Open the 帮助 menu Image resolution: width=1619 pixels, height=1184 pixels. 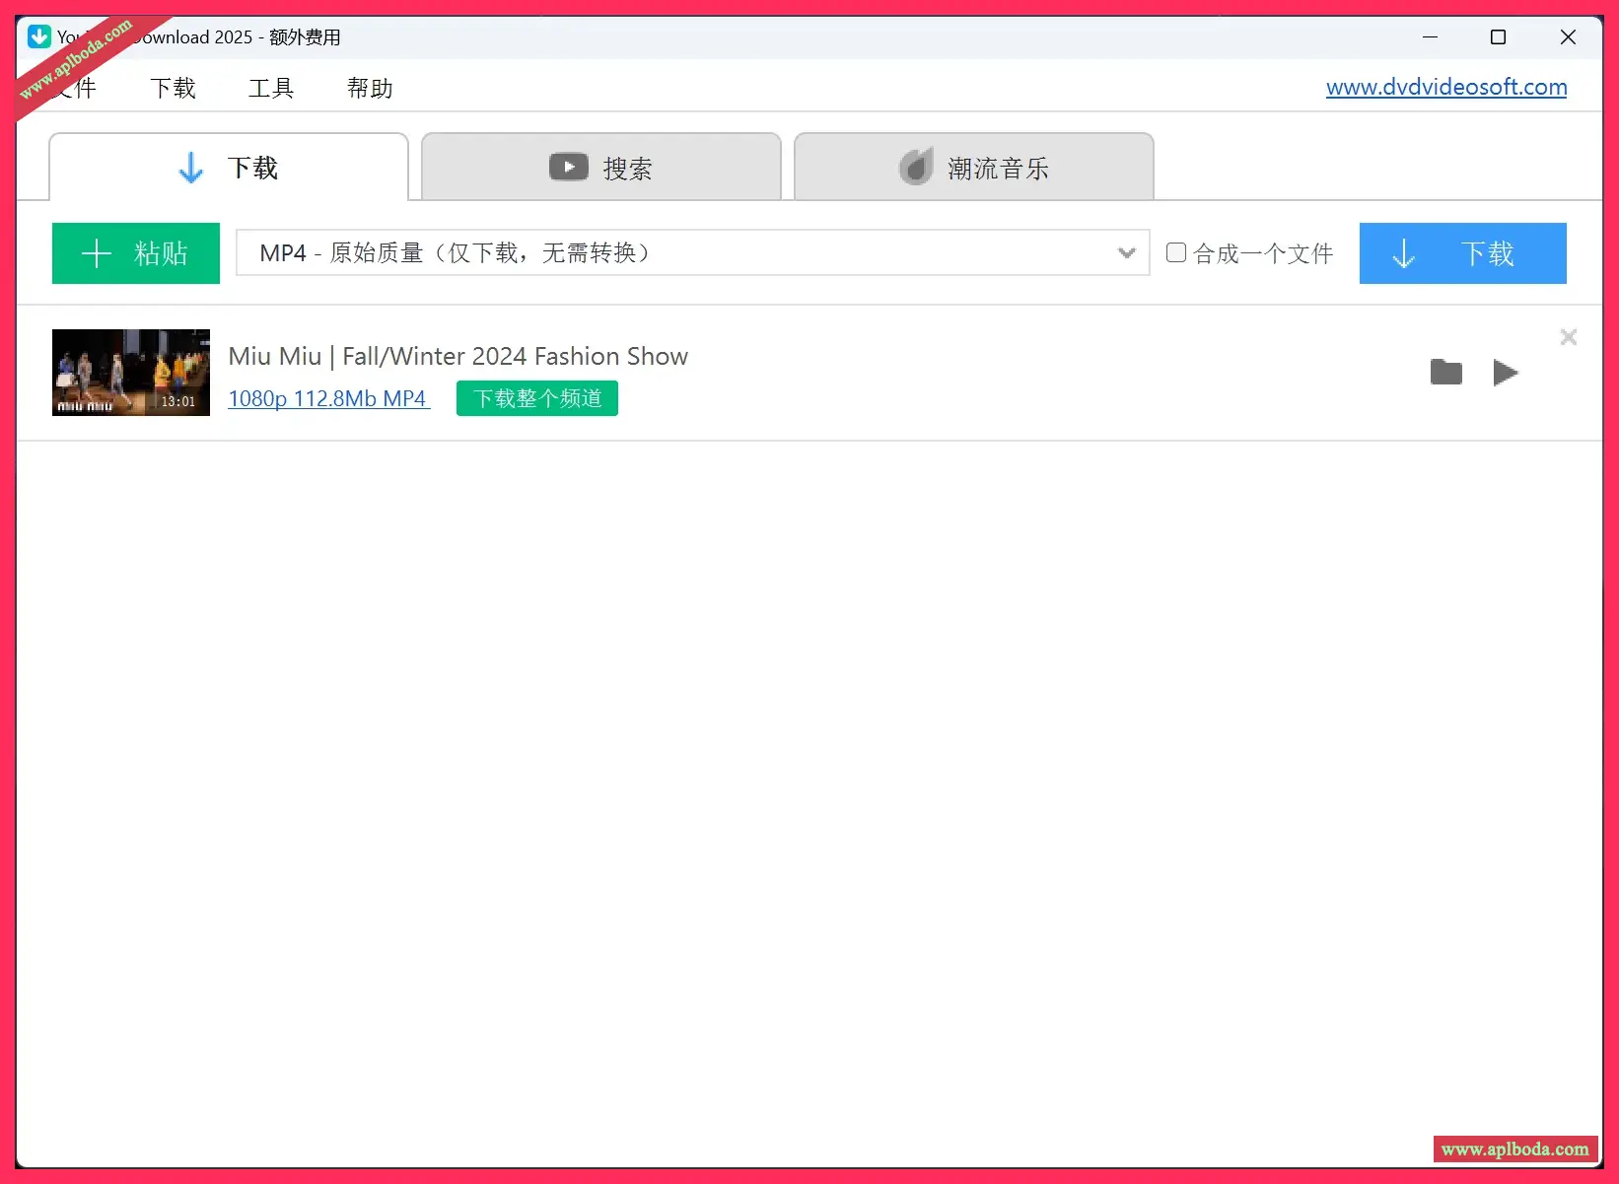(x=370, y=88)
